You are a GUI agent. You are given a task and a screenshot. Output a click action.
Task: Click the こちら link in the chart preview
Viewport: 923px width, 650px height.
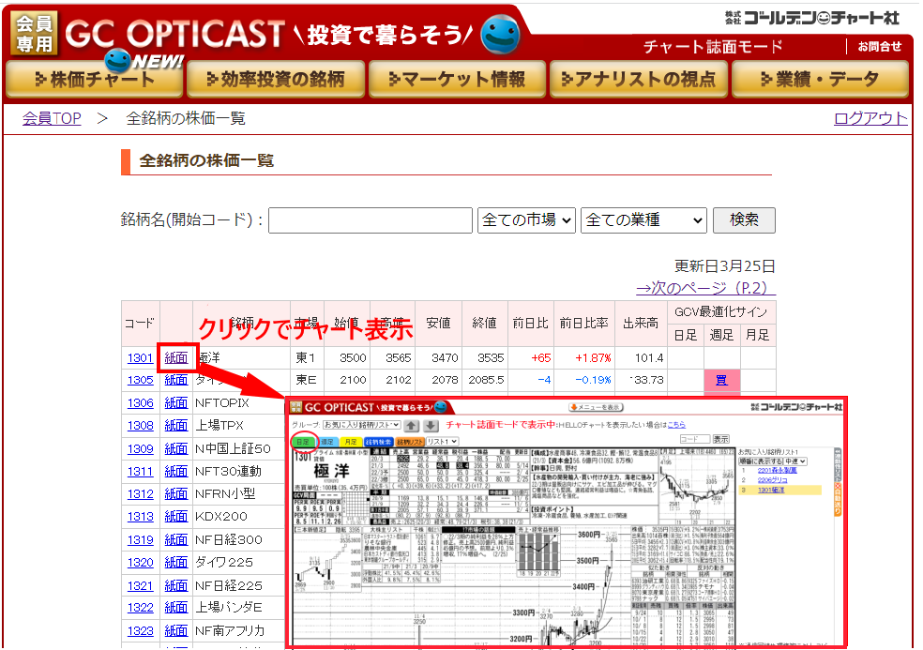pos(676,425)
